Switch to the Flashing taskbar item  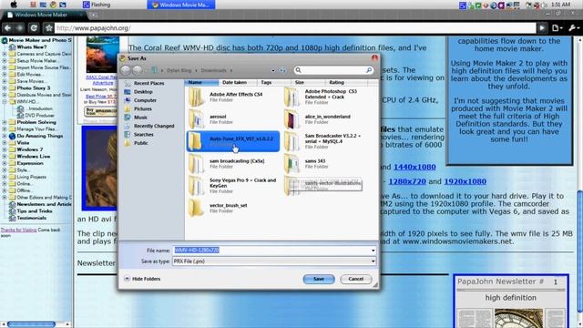tap(97, 5)
